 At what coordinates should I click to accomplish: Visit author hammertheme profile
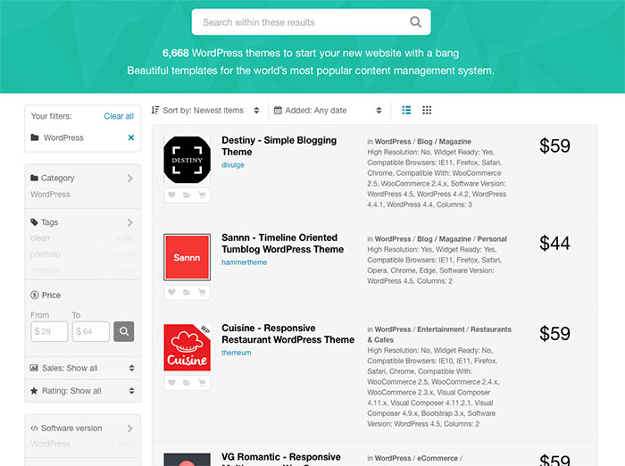(x=244, y=262)
